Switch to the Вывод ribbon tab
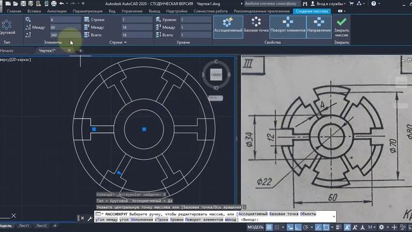Image resolution: width=412 pixels, height=232 pixels. coord(154,12)
